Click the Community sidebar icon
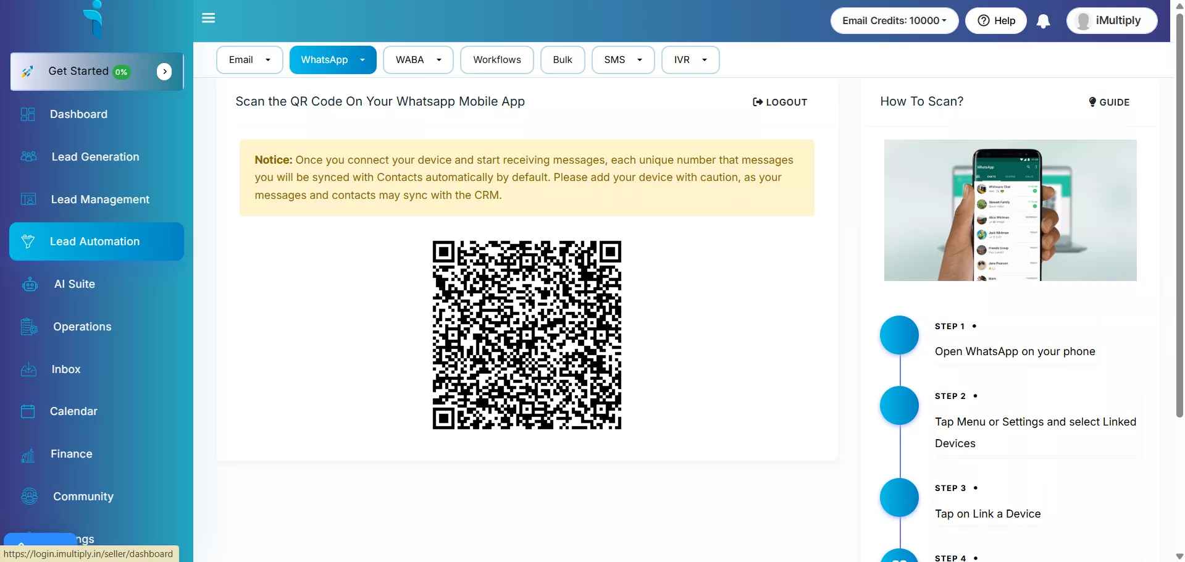 pyautogui.click(x=29, y=497)
